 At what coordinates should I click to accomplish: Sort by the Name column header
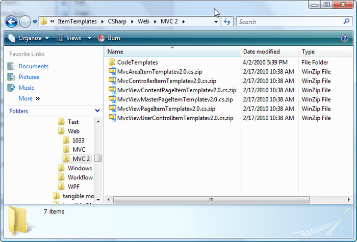point(172,51)
